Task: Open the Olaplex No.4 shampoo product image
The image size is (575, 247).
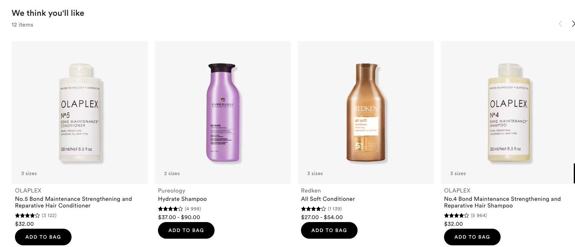Action: pyautogui.click(x=508, y=112)
